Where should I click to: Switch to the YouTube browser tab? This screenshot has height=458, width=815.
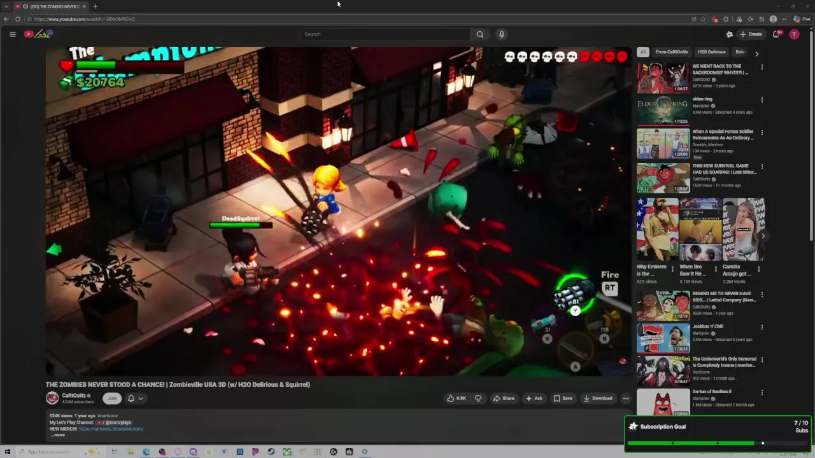point(51,6)
